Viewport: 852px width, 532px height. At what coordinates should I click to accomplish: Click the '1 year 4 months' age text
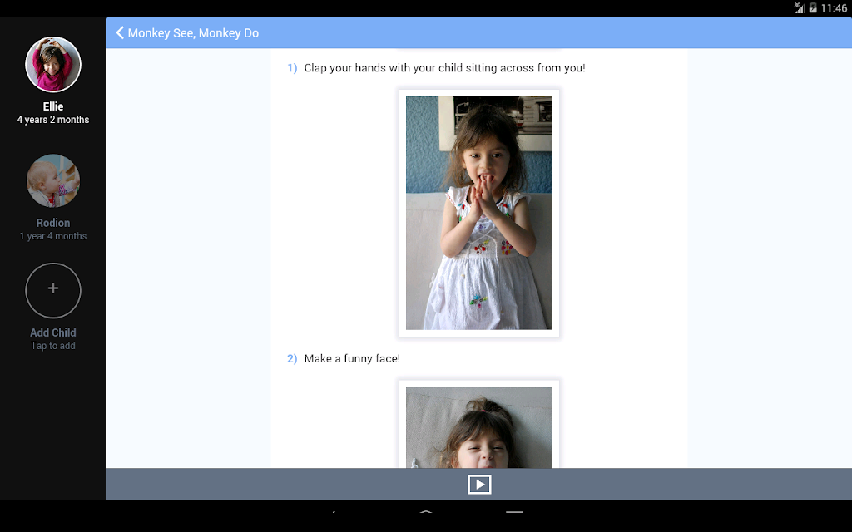(53, 236)
